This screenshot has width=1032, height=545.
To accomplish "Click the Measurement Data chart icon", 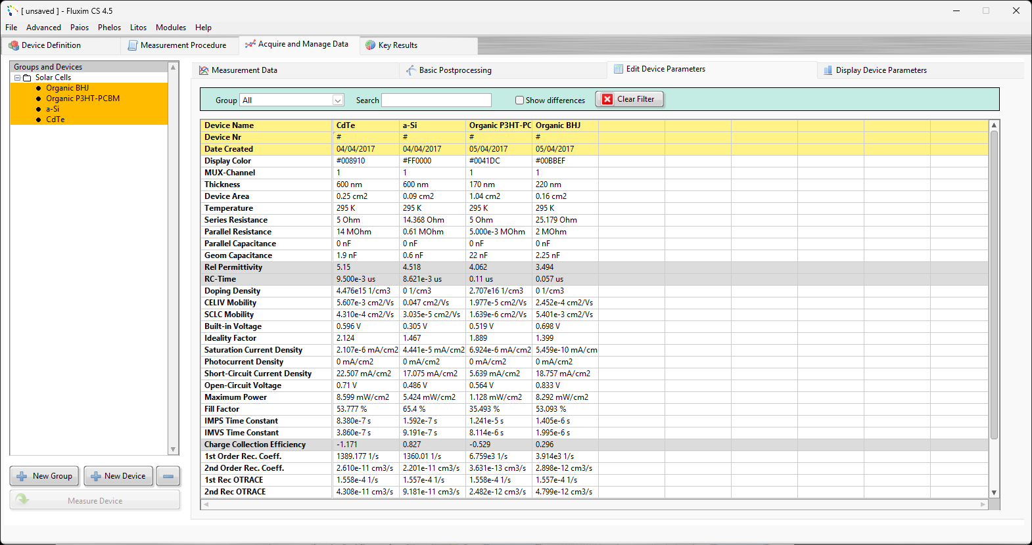I will (204, 70).
